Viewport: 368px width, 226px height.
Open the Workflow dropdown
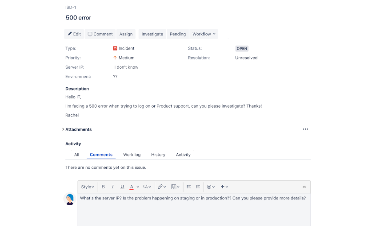[x=204, y=34]
